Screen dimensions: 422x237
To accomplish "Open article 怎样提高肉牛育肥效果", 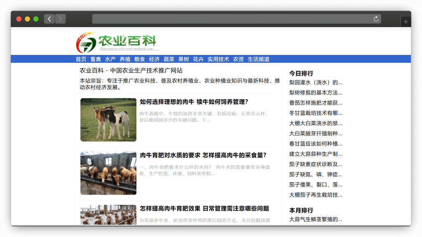I will tap(204, 209).
